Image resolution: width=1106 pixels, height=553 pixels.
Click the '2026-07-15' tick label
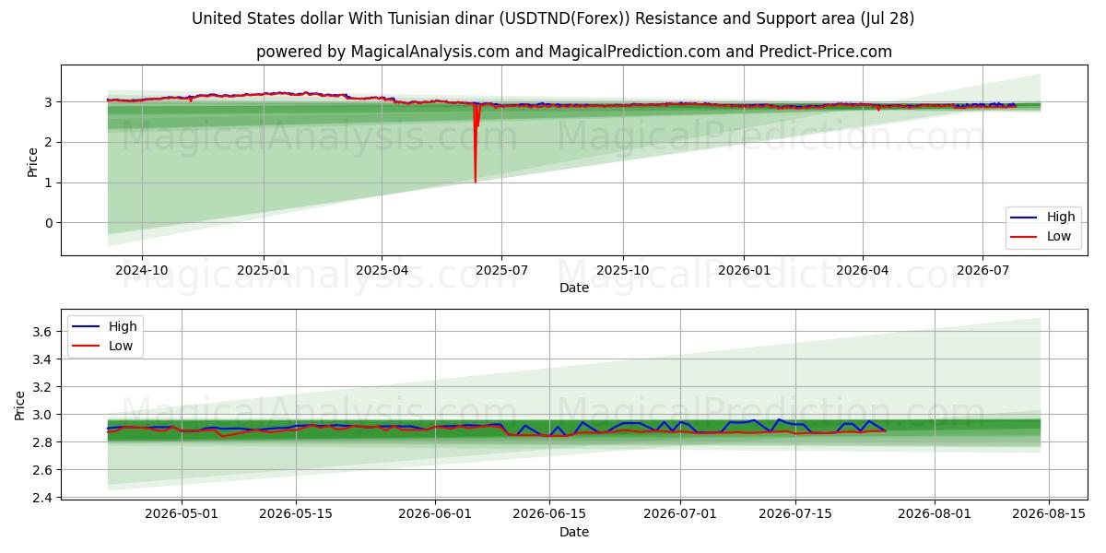coord(794,513)
